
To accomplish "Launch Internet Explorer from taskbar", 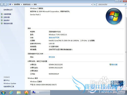I will tap(11, 92).
